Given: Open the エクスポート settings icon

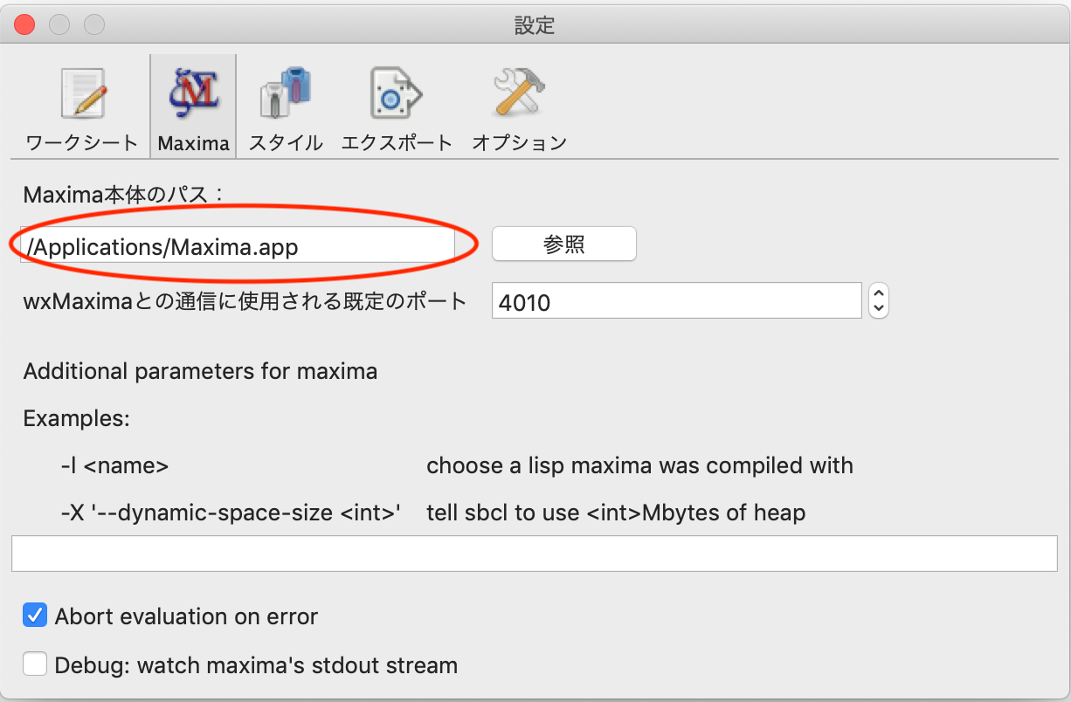Looking at the screenshot, I should [x=396, y=93].
